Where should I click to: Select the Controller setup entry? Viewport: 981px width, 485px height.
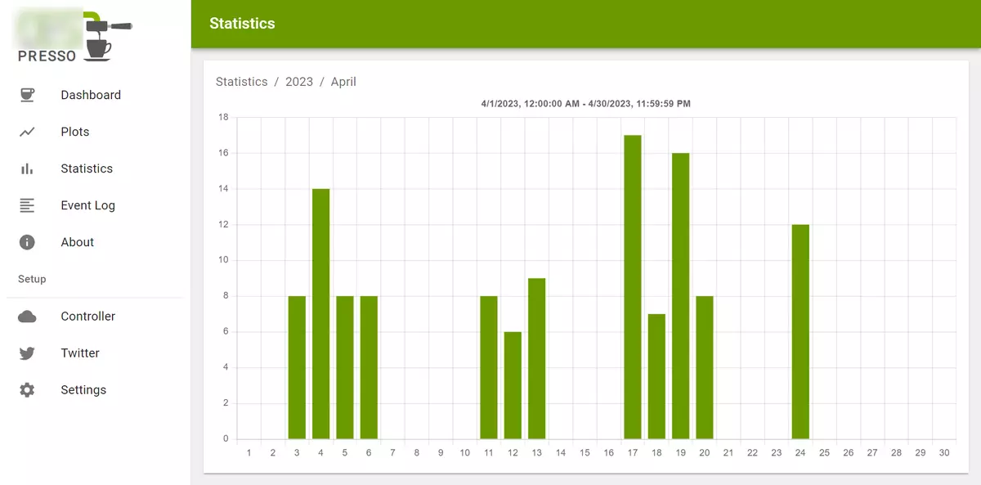coord(87,317)
